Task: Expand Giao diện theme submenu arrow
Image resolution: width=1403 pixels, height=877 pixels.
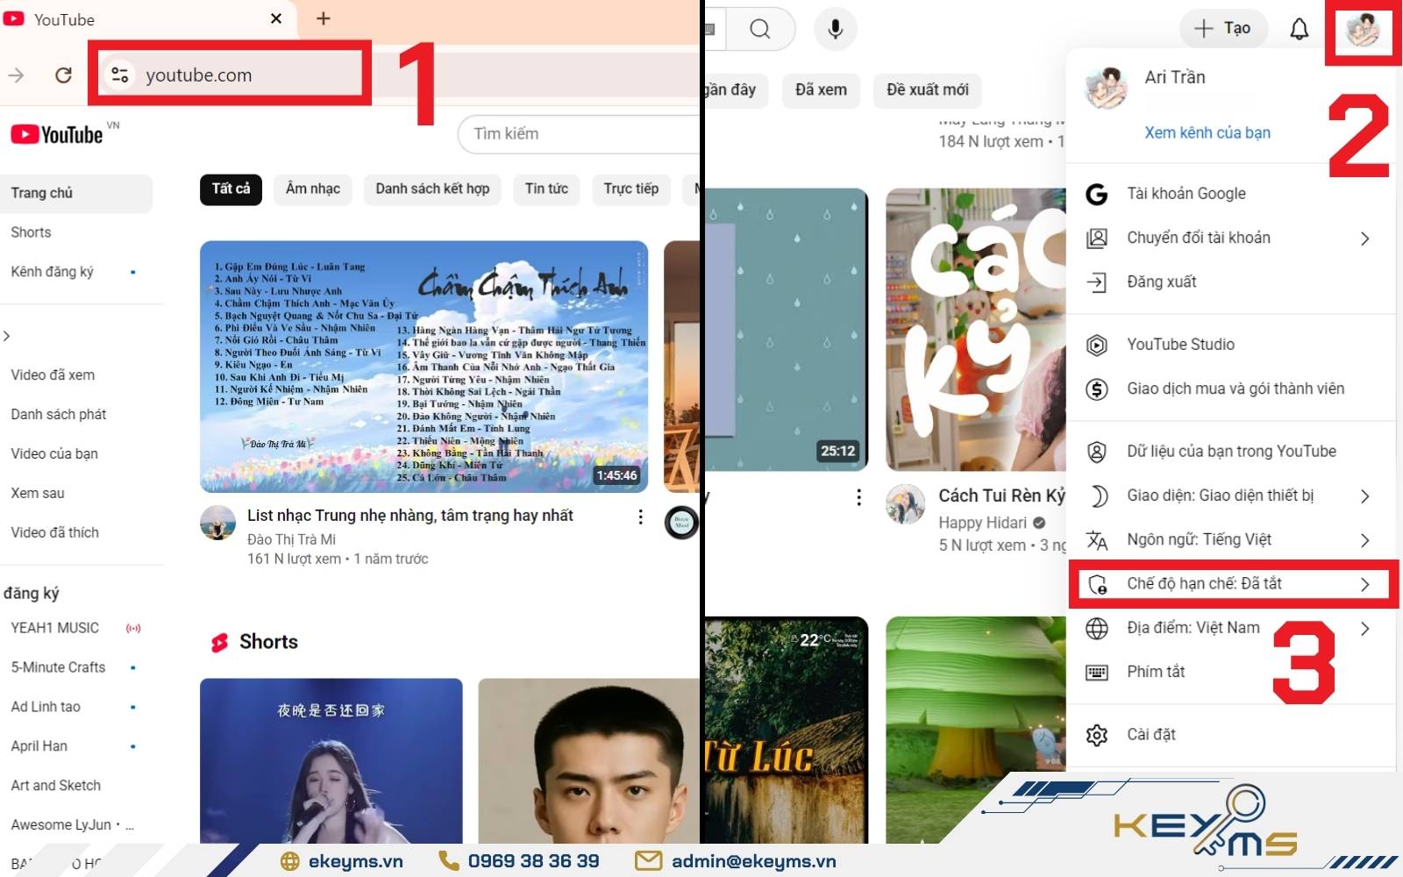Action: pos(1364,496)
